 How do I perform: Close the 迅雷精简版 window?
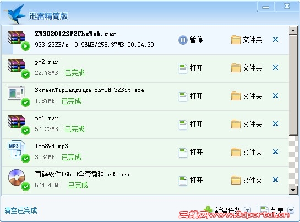[287, 6]
